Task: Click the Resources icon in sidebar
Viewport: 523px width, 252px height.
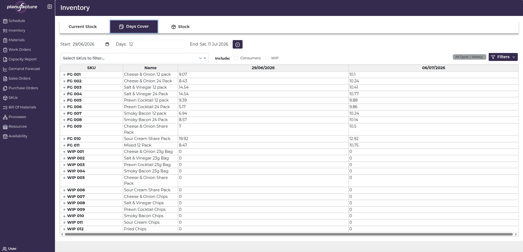Action: (5, 127)
